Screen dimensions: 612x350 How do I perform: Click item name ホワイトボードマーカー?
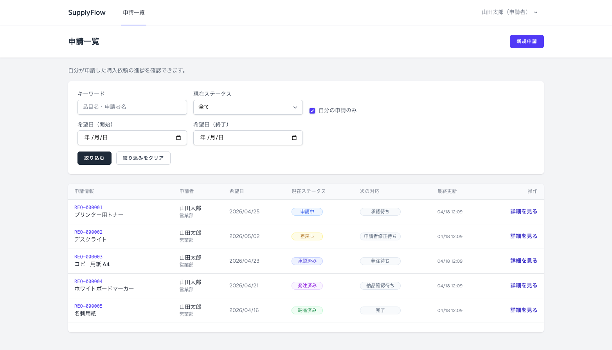point(104,289)
